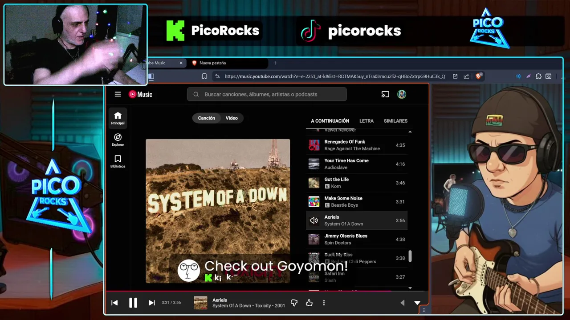Image resolution: width=570 pixels, height=320 pixels.
Task: Click the Brave Shields icon
Action: (x=479, y=76)
